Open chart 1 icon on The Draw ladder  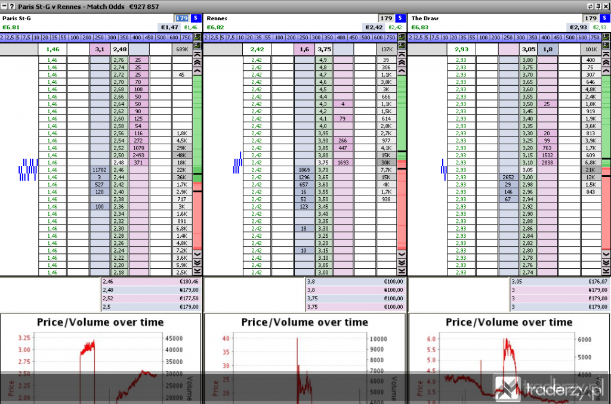click(606, 38)
